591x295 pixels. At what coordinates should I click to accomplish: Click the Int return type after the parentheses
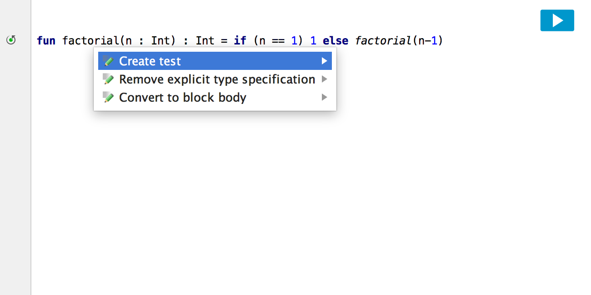(x=205, y=41)
